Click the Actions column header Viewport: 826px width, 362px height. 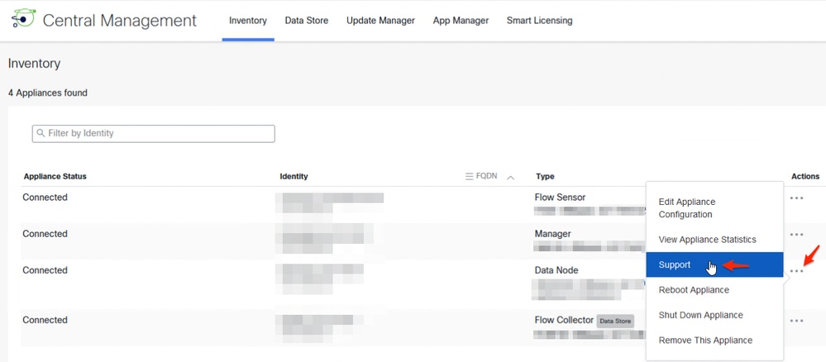(x=805, y=177)
